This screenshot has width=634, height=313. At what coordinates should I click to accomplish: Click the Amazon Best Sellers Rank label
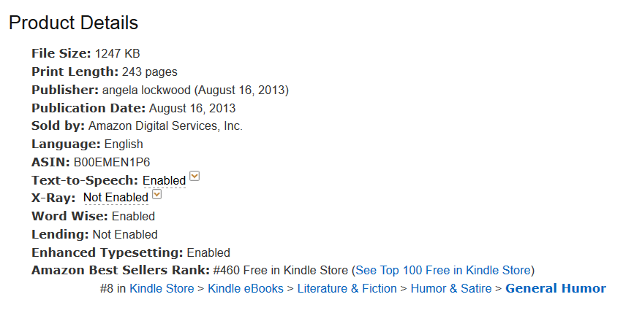point(121,271)
